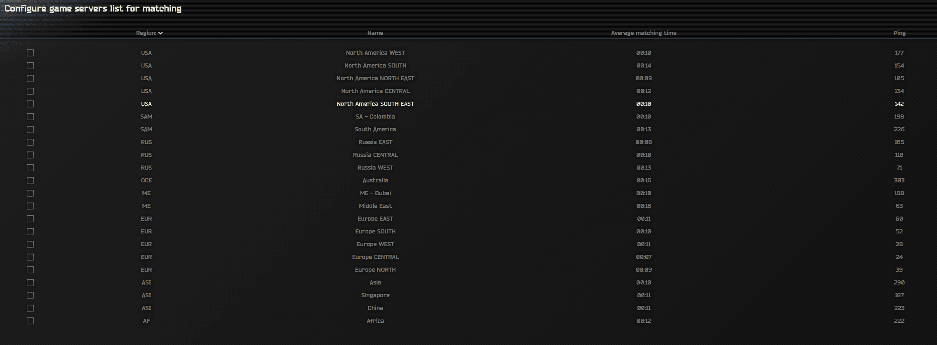Screen dimensions: 937x345
Task: Check North America NORTH EAST server
Action: (x=30, y=78)
